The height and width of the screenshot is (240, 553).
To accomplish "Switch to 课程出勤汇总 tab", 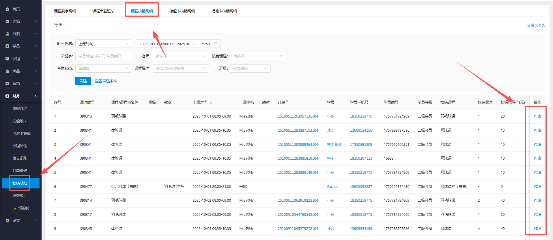I will 103,11.
